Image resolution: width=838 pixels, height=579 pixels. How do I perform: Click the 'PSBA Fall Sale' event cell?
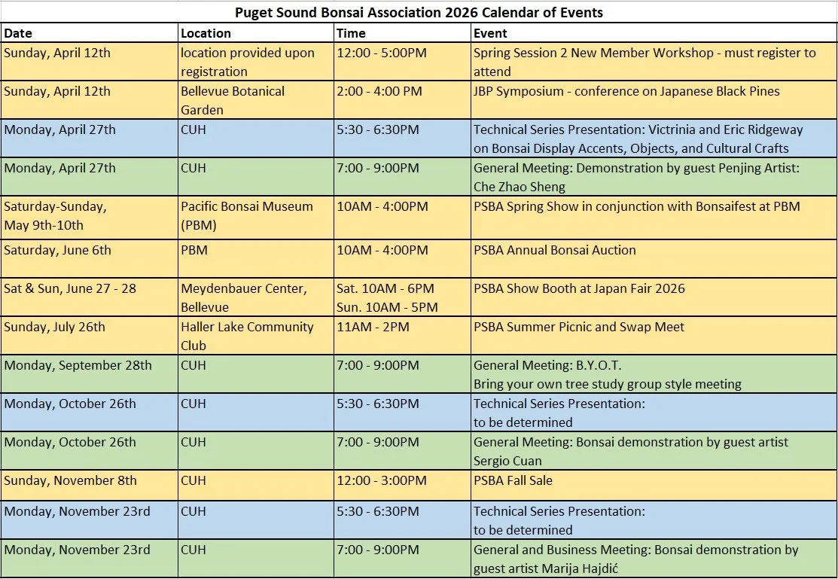pos(654,486)
